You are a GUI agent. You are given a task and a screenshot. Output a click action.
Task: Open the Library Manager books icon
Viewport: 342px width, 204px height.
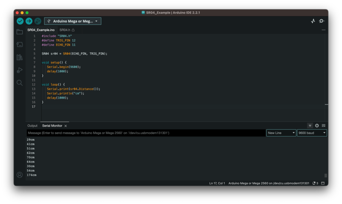[x=20, y=57]
